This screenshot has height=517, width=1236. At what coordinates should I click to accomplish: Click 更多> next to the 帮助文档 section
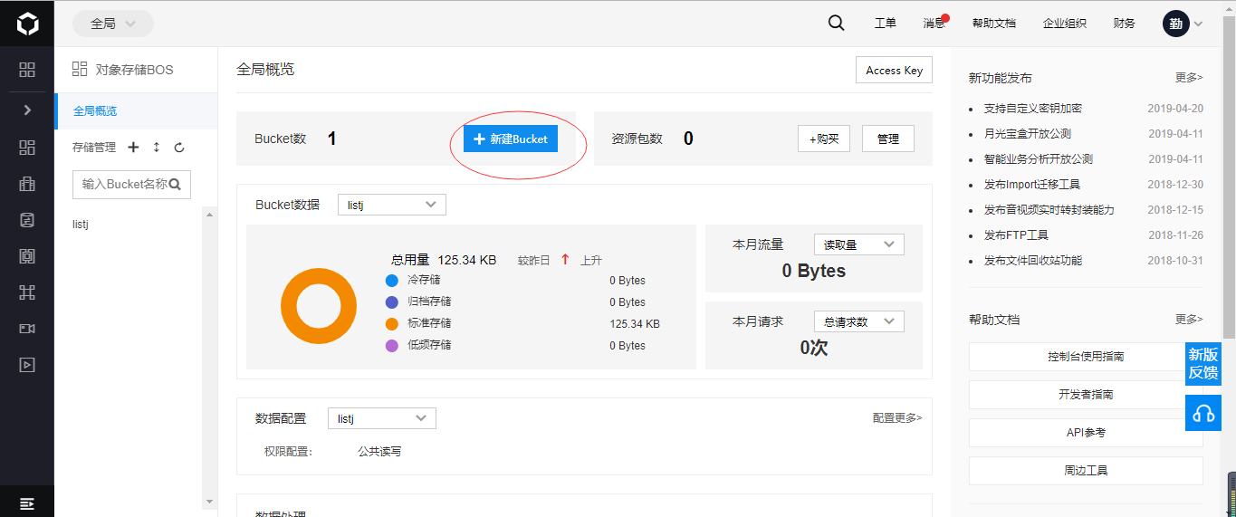pos(1189,319)
